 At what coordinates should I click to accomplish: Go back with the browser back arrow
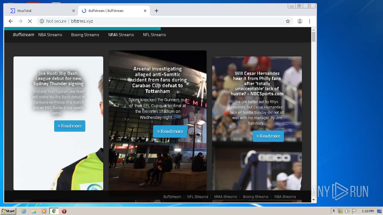(x=11, y=21)
